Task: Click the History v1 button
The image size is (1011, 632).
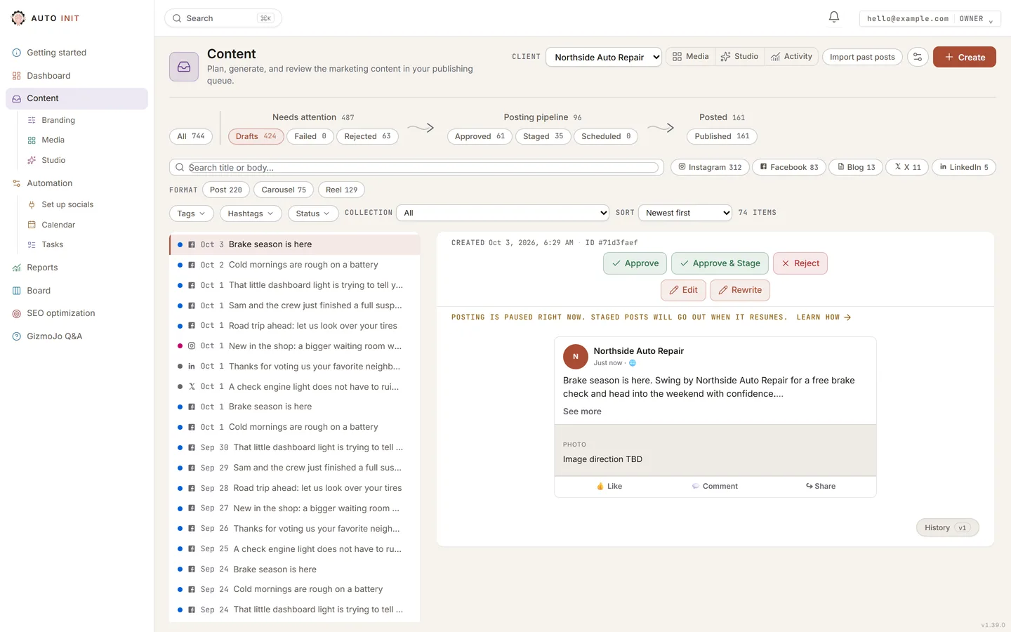Action: point(947,527)
